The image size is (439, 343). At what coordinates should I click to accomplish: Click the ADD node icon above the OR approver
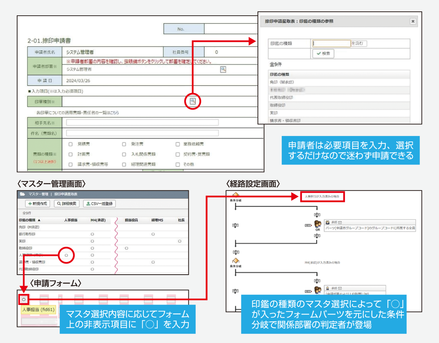[x=317, y=215]
